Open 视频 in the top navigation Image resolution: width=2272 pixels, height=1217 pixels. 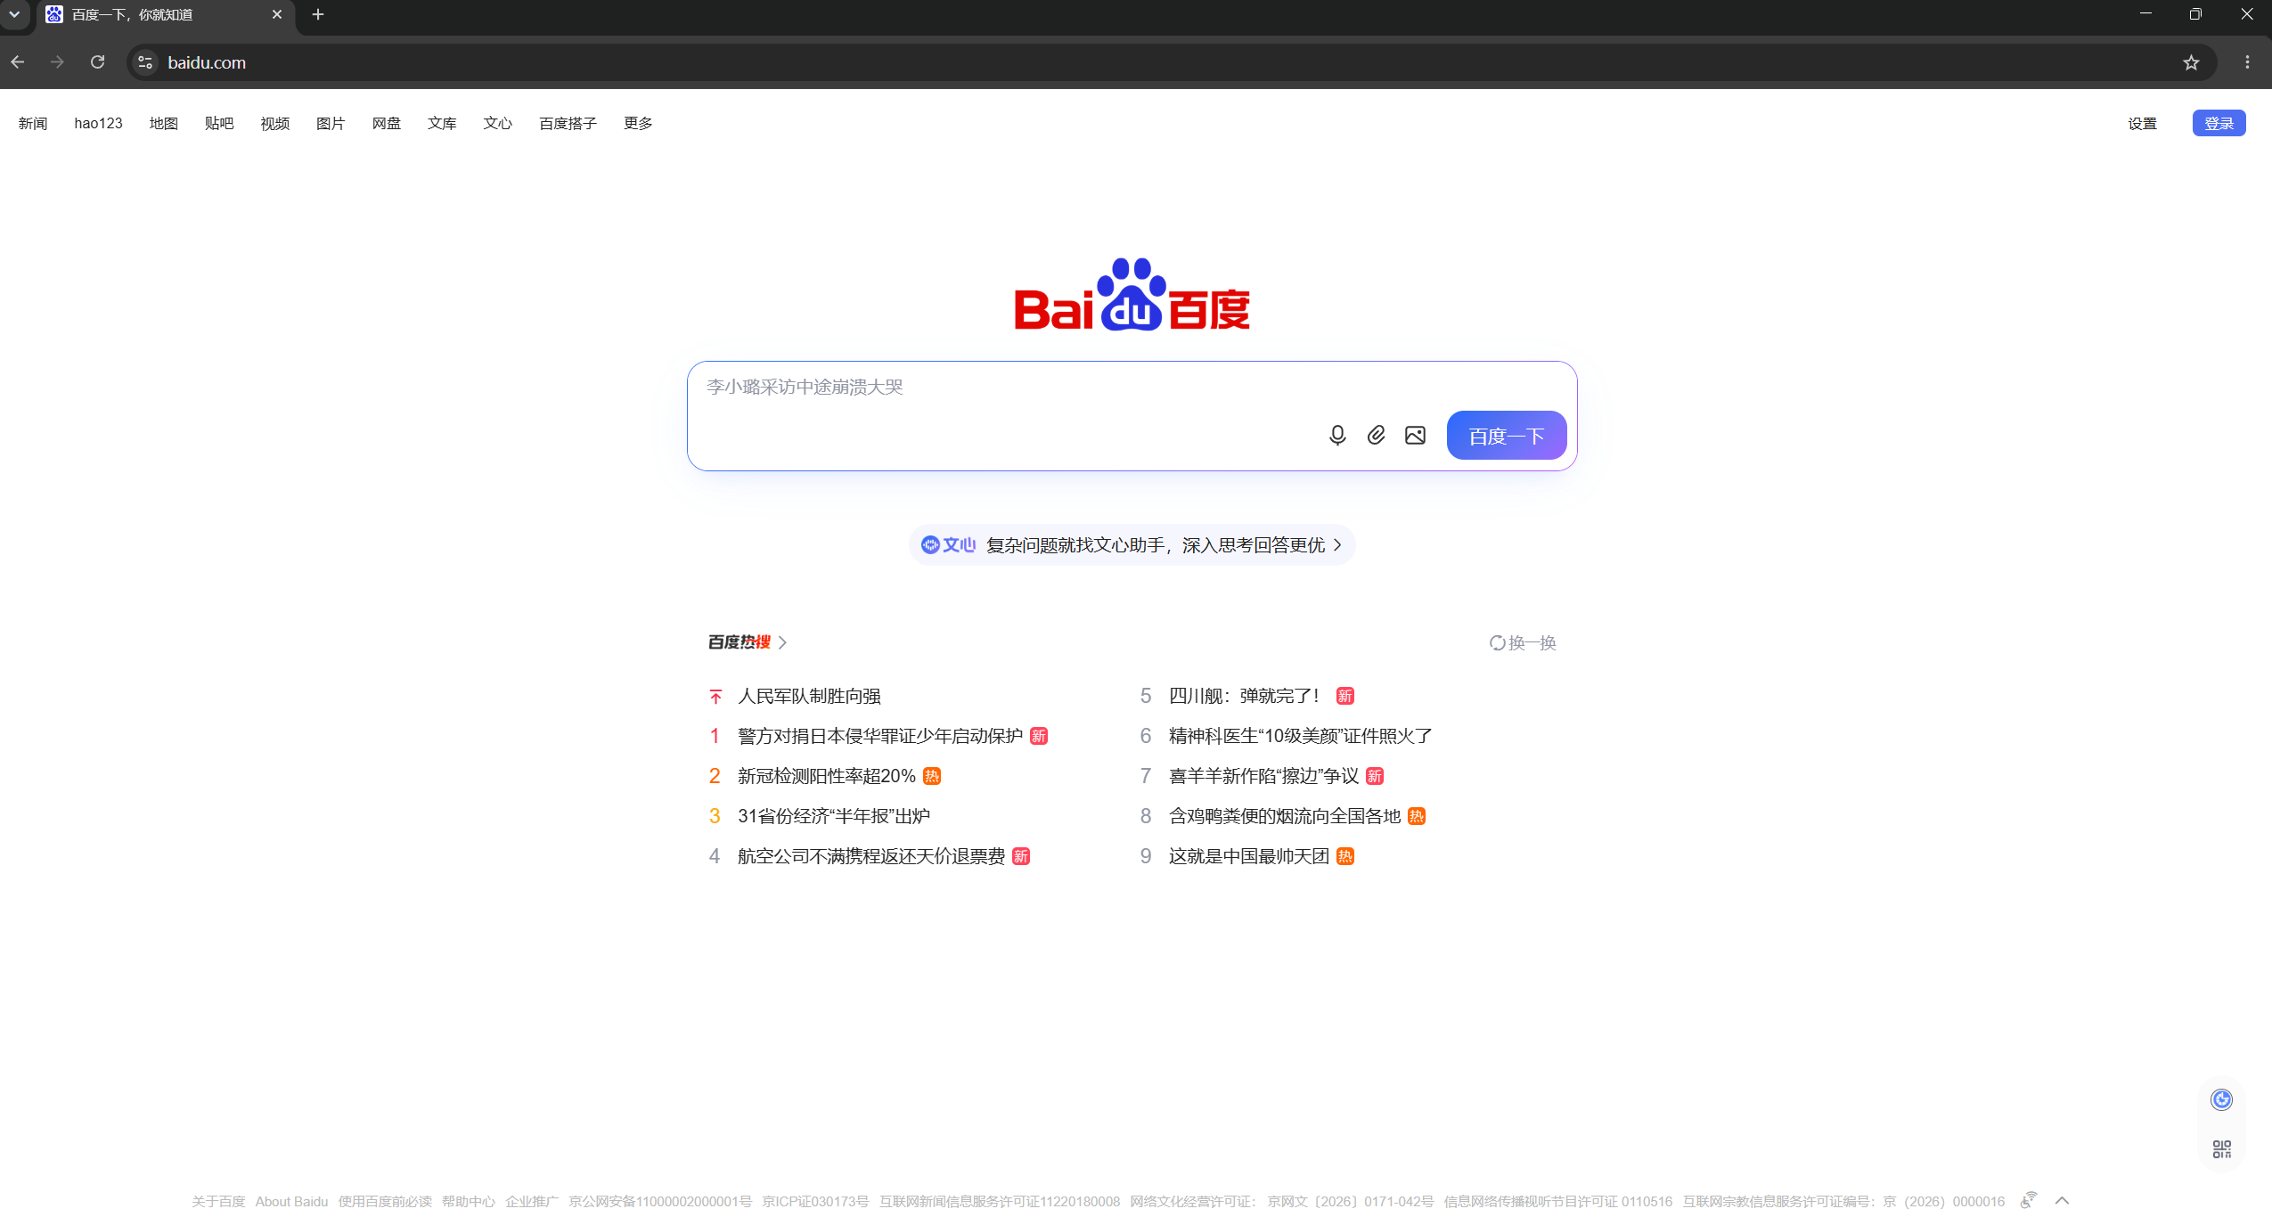(x=275, y=123)
